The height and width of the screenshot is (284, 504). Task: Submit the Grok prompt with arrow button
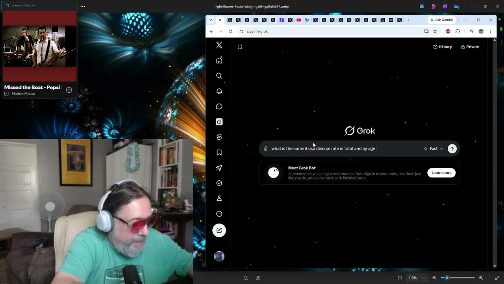point(452,149)
